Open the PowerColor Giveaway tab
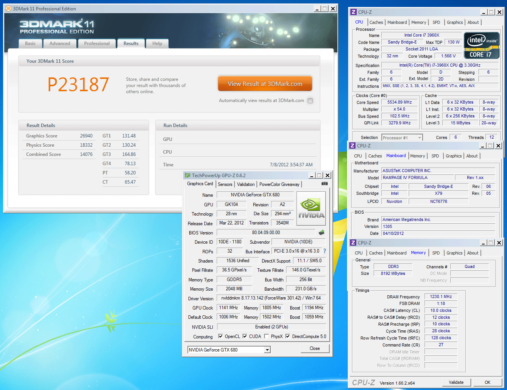507x390 pixels. point(280,184)
